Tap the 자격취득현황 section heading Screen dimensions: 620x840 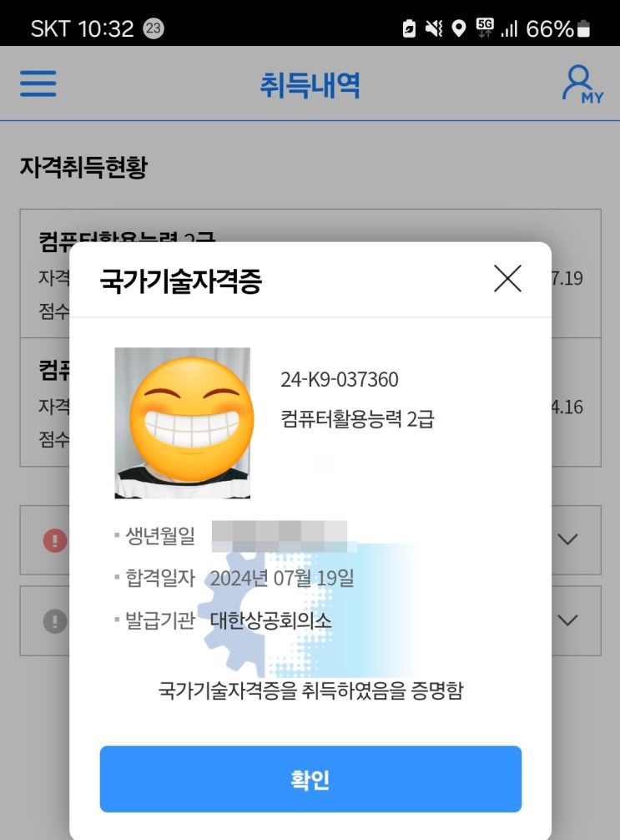coord(83,167)
